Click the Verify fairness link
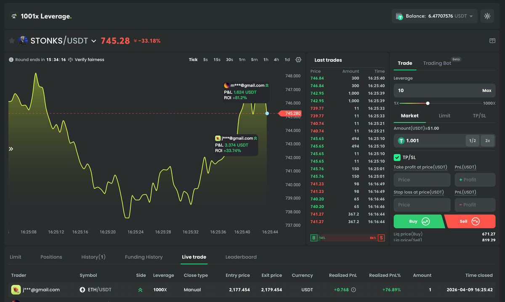The height and width of the screenshot is (302, 505). (90, 60)
